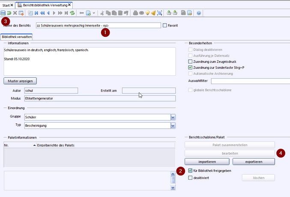Viewport: 290px width, 197px height.
Task: Expand the Typ dropdown showing Bescheinigung
Action: (173, 126)
